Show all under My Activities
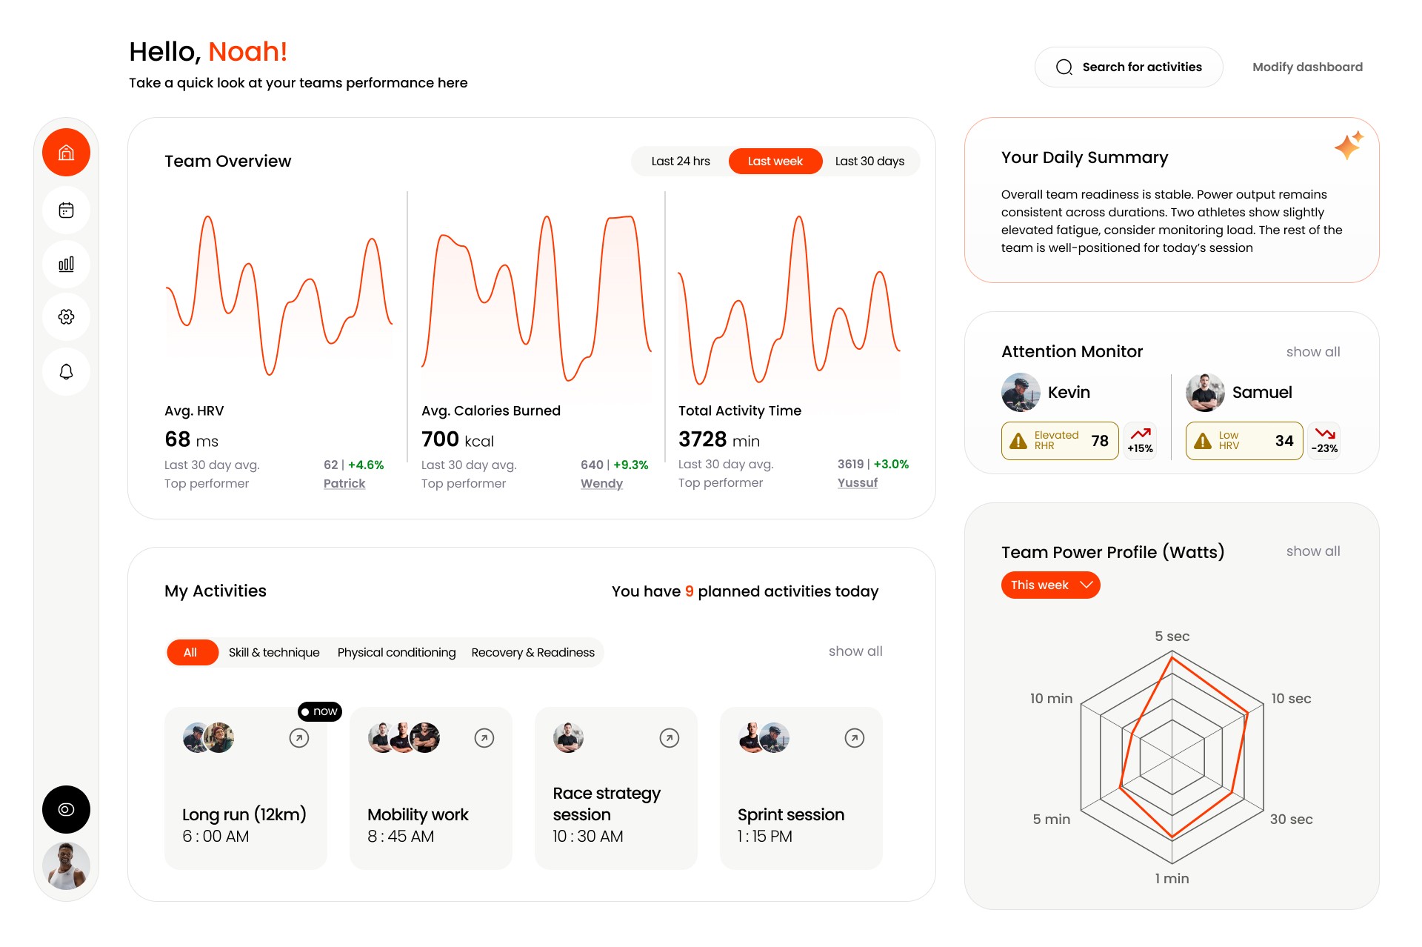This screenshot has width=1422, height=947. point(855,651)
